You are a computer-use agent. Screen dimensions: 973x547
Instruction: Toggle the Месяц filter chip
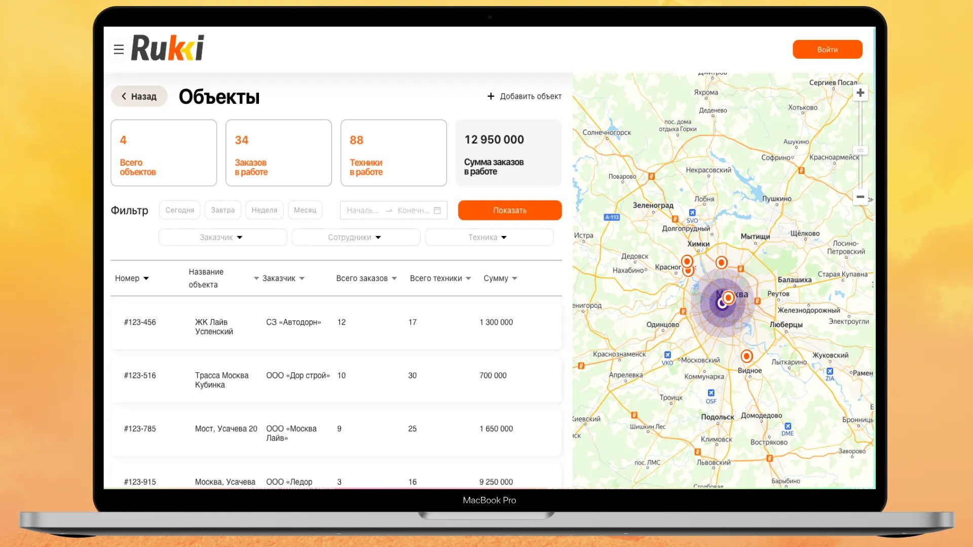(305, 210)
